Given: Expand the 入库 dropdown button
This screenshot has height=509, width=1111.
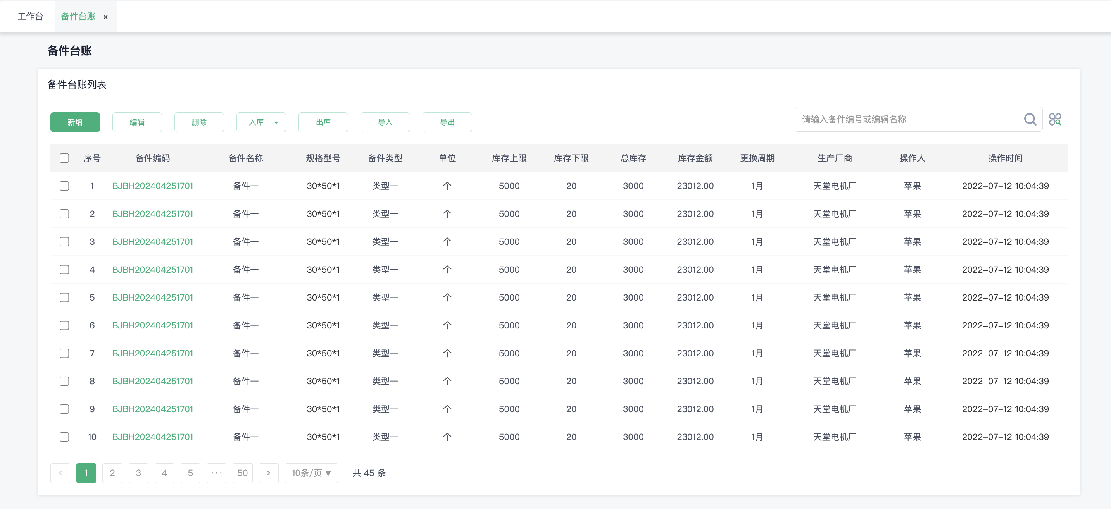Looking at the screenshot, I should (261, 122).
